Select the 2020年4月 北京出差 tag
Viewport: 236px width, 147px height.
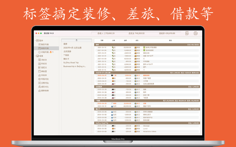coord(72,48)
